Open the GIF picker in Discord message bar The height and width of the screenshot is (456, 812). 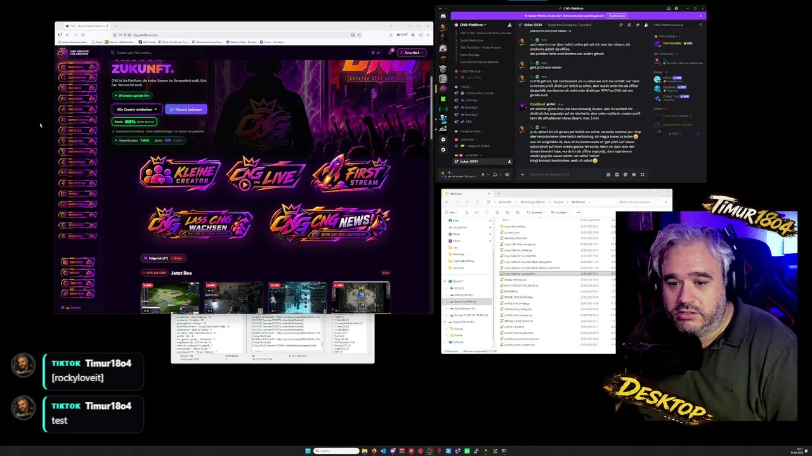617,174
